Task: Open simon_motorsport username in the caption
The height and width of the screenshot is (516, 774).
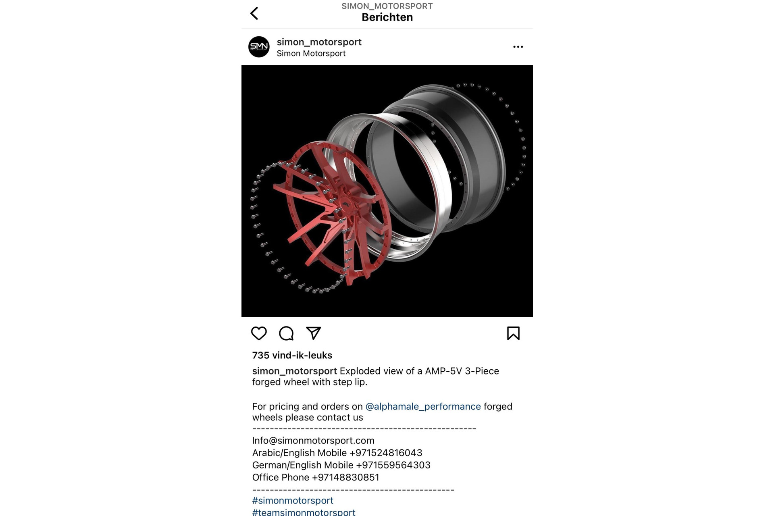Action: pyautogui.click(x=294, y=371)
